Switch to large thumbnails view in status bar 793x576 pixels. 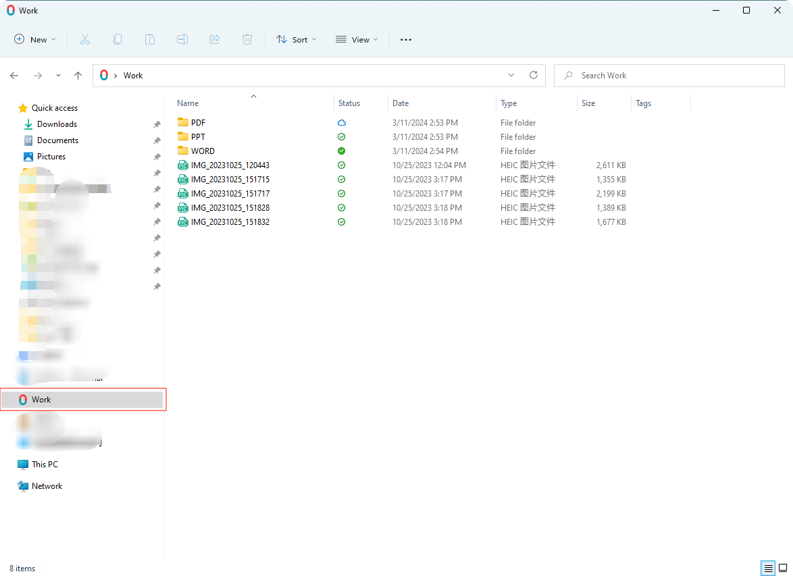pyautogui.click(x=782, y=568)
